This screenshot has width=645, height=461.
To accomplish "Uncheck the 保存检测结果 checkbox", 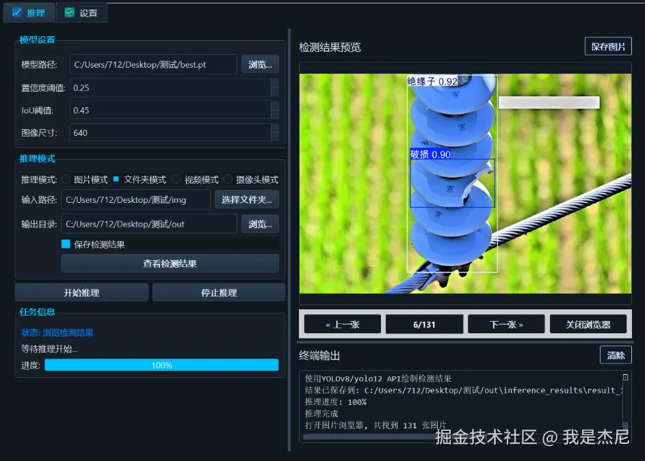I will (66, 243).
